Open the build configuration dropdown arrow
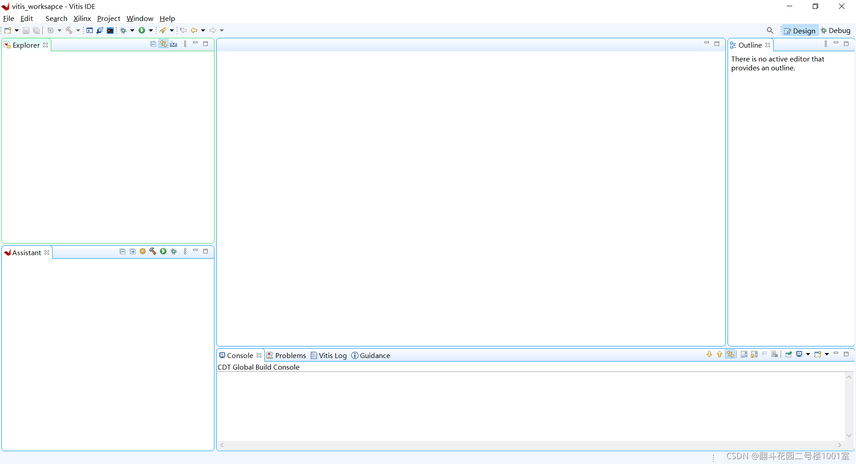This screenshot has width=856, height=464. (x=59, y=30)
